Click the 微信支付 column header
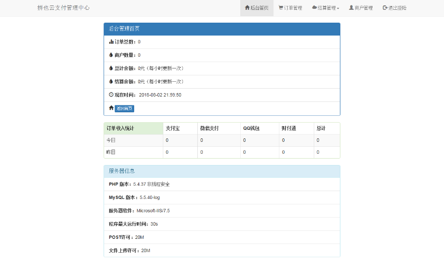This screenshot has width=444, height=264. point(219,129)
